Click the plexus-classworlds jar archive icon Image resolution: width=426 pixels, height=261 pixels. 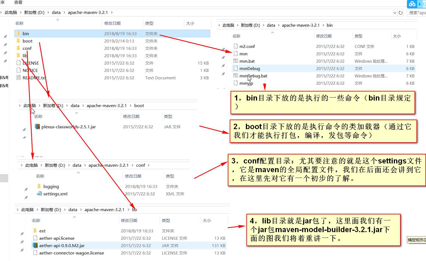point(37,126)
